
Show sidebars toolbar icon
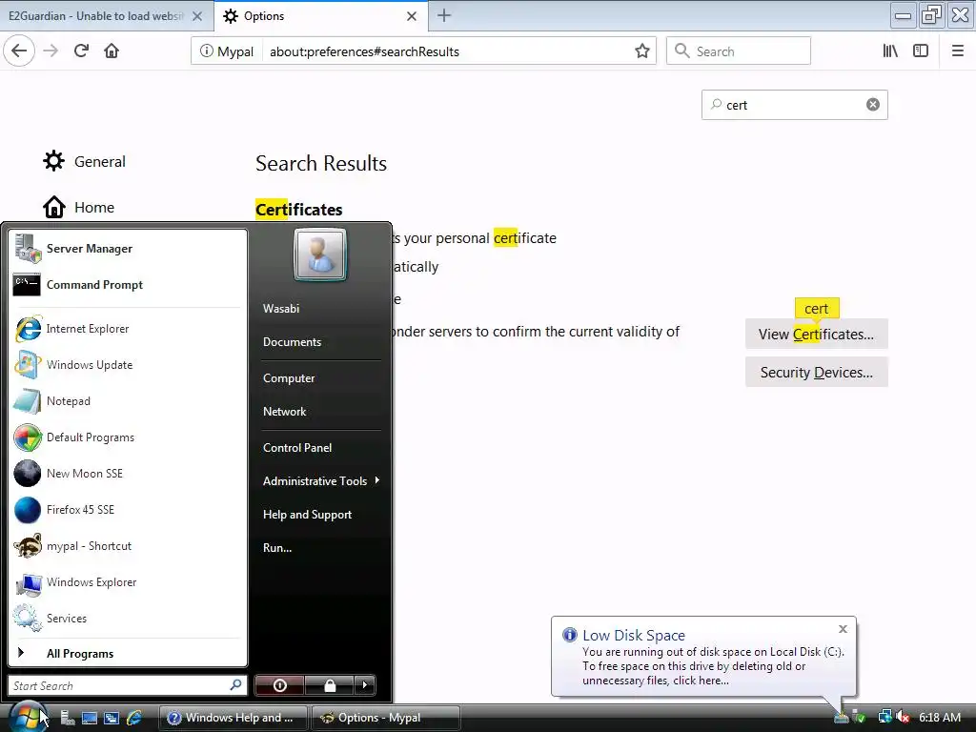pyautogui.click(x=921, y=51)
